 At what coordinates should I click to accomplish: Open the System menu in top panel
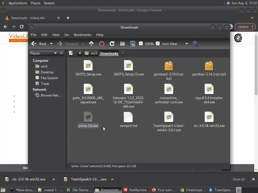[x=49, y=3]
